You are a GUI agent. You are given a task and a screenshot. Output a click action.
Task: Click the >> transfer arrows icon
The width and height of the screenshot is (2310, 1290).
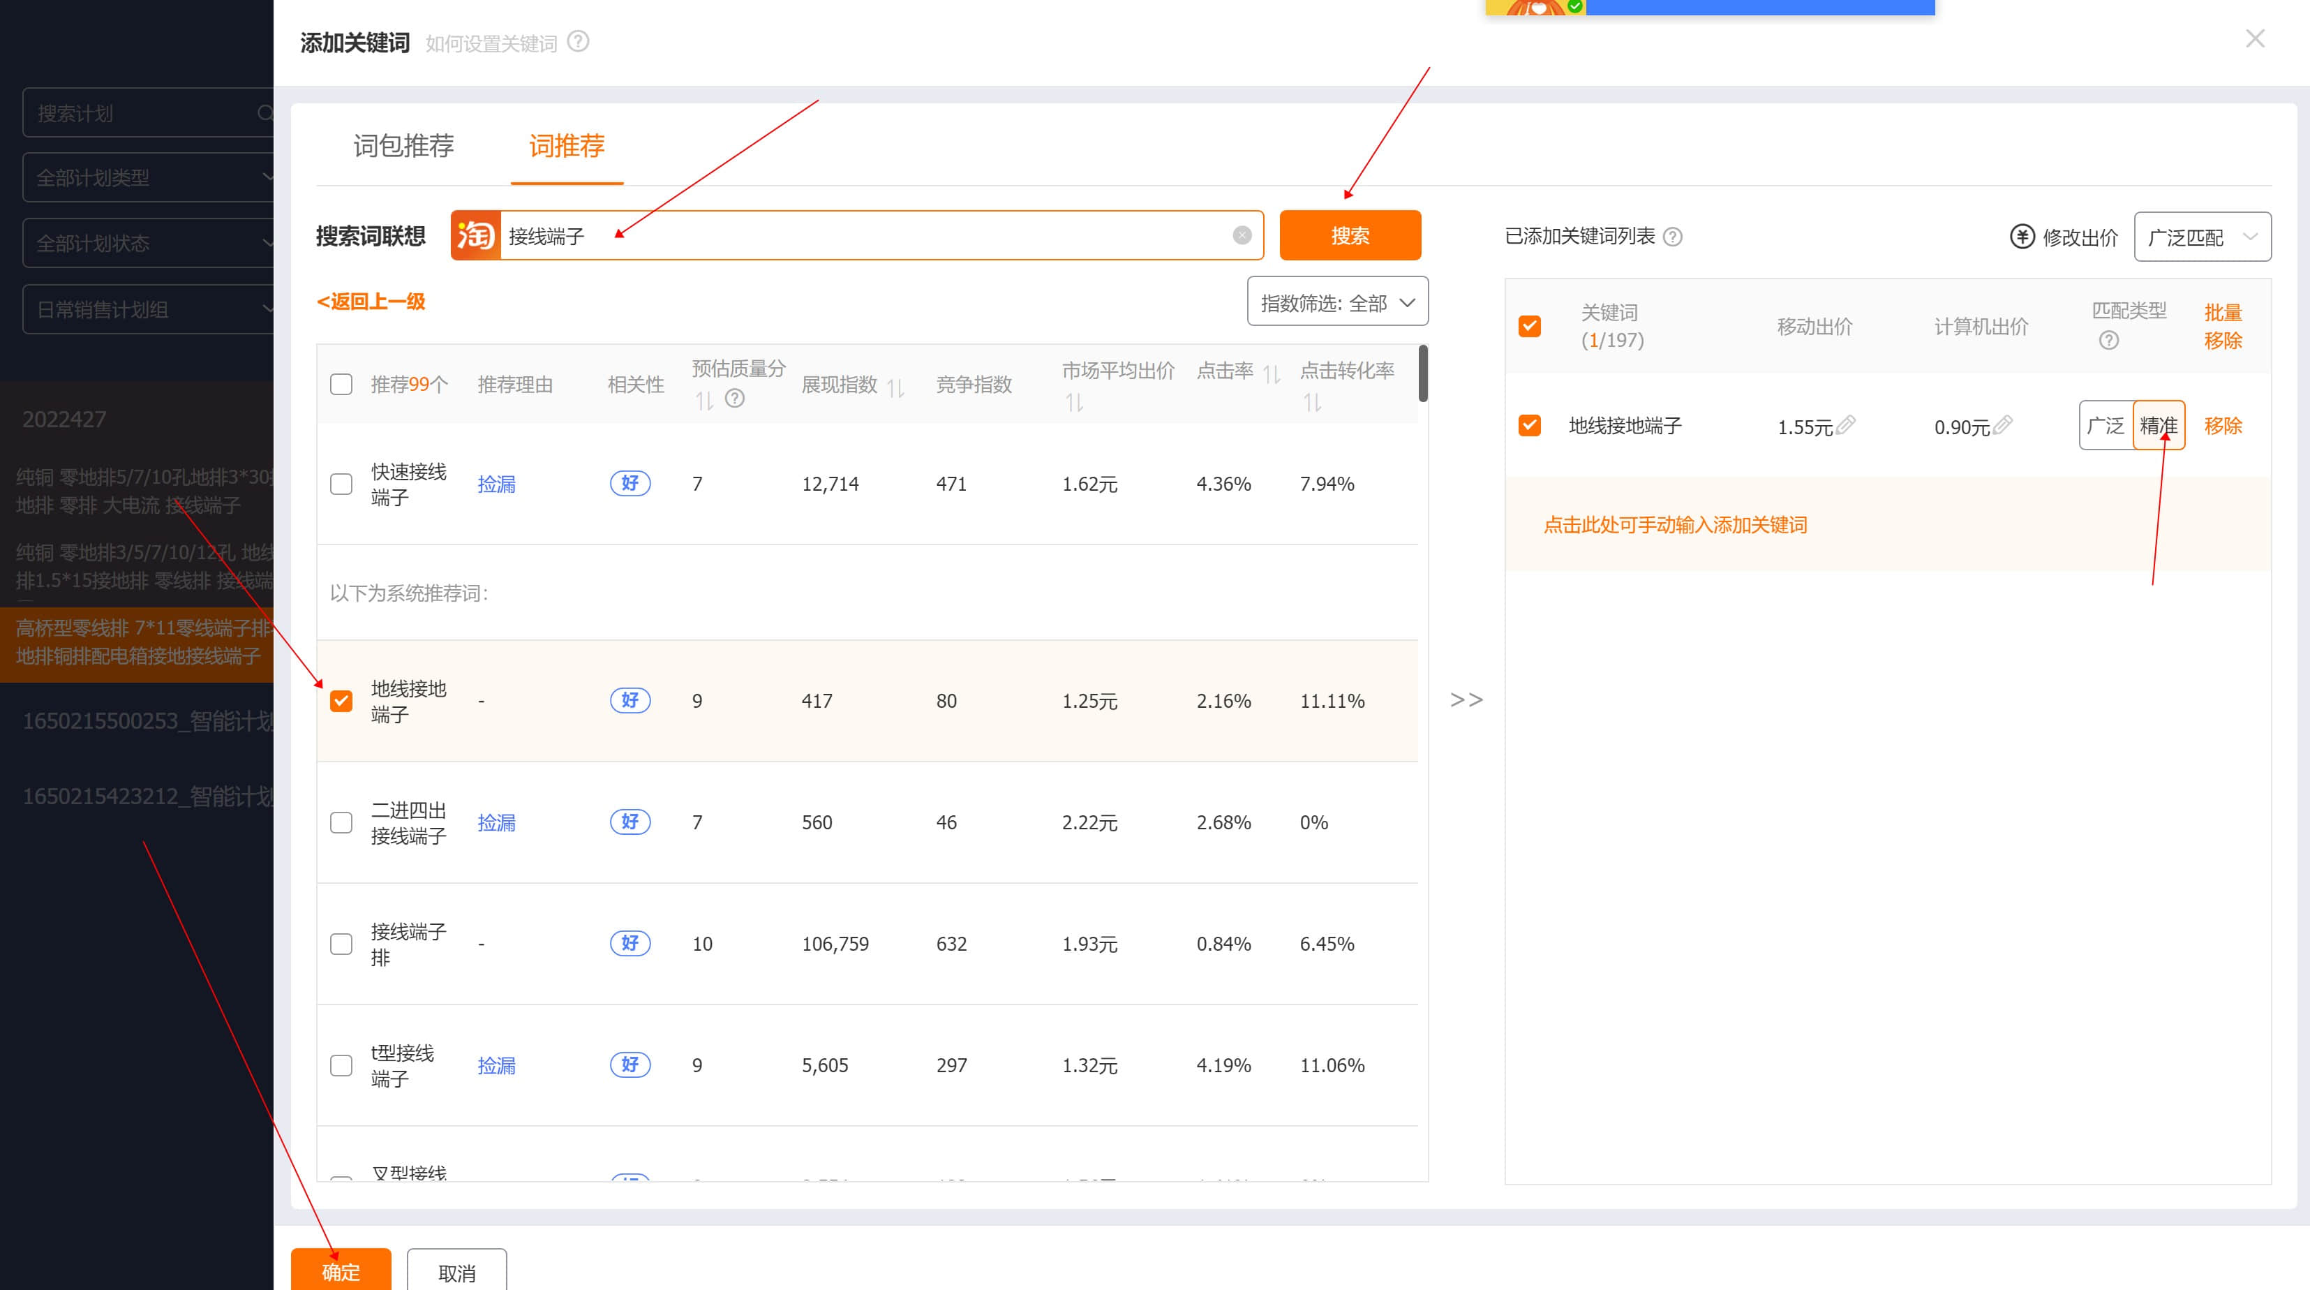(1466, 699)
